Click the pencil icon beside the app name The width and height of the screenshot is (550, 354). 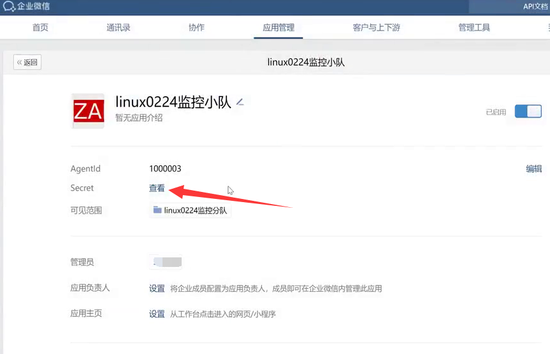[x=240, y=102]
